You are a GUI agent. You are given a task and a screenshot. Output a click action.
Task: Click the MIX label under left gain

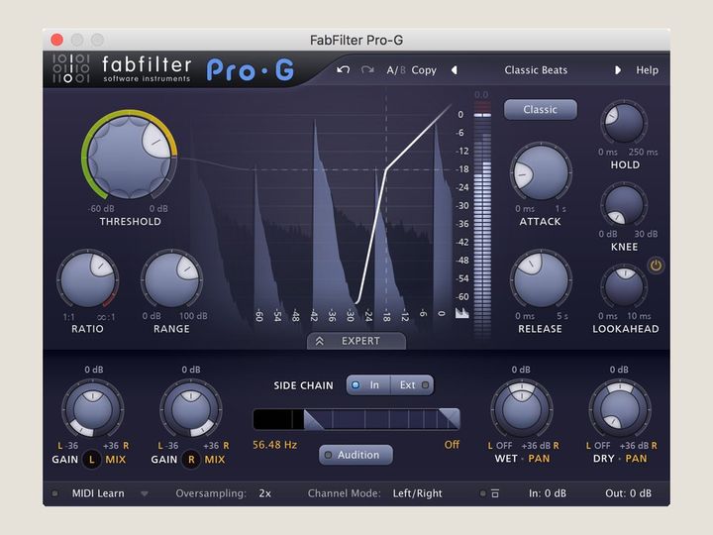(x=116, y=460)
